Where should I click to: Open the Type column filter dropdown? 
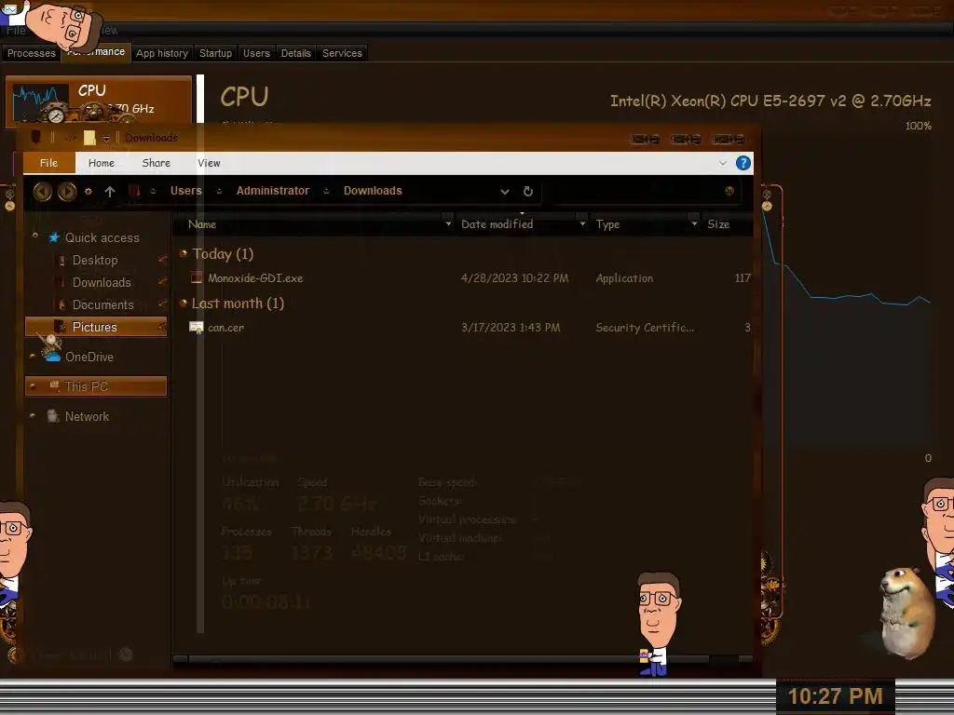tap(694, 224)
